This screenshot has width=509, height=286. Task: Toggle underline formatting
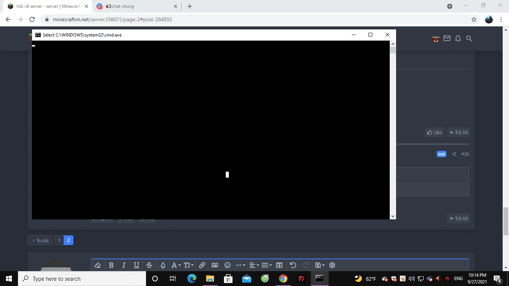pyautogui.click(x=136, y=265)
